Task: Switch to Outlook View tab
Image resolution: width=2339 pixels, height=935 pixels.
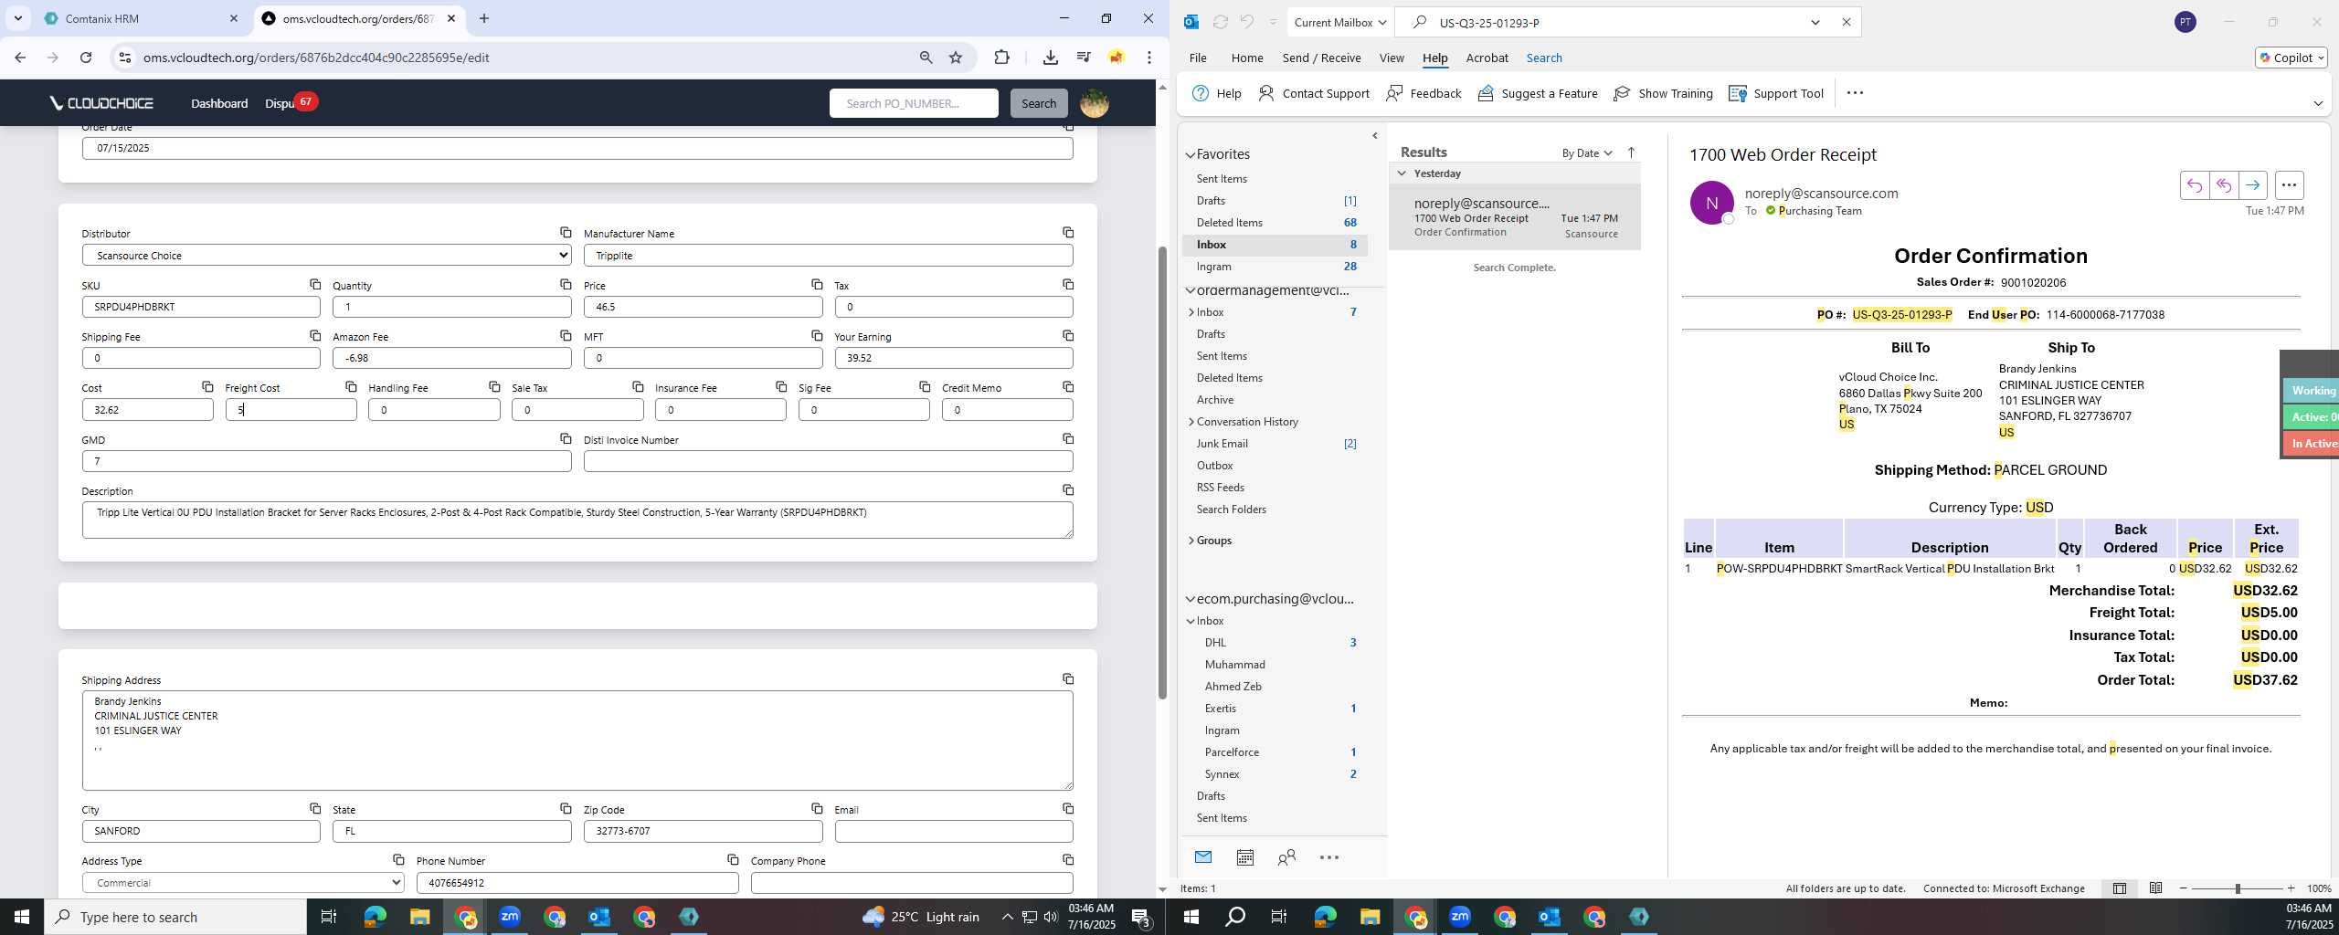Action: point(1392,58)
